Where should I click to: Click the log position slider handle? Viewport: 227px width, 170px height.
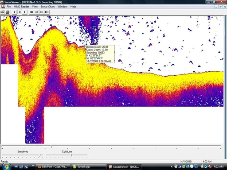coord(51,146)
